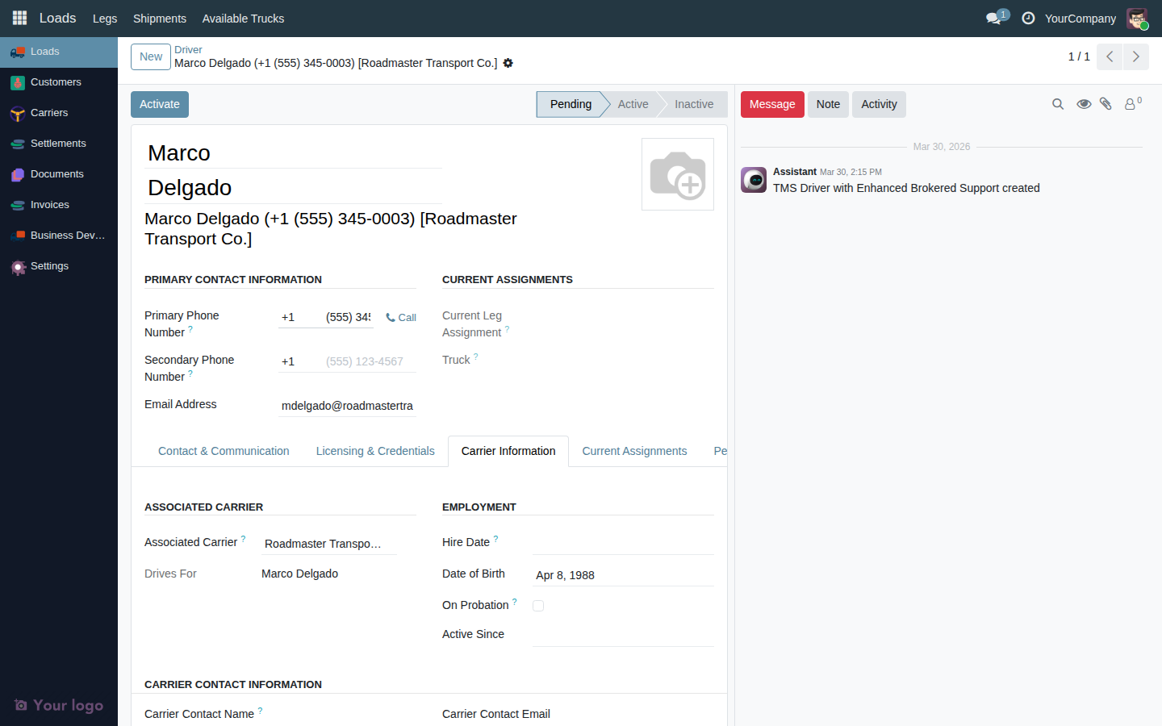
Task: Open the user avatar menu
Action: [x=1137, y=18]
